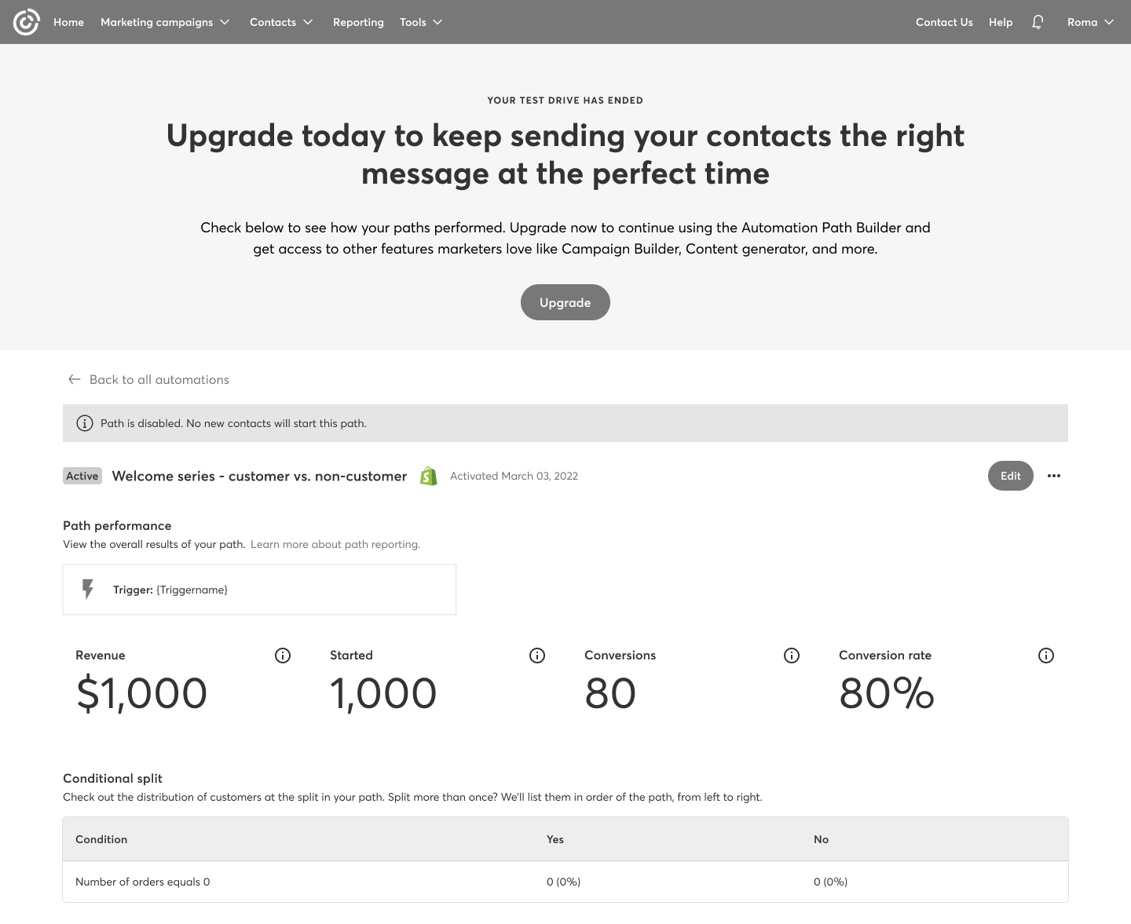Click the lightning bolt trigger icon

pyautogui.click(x=88, y=590)
